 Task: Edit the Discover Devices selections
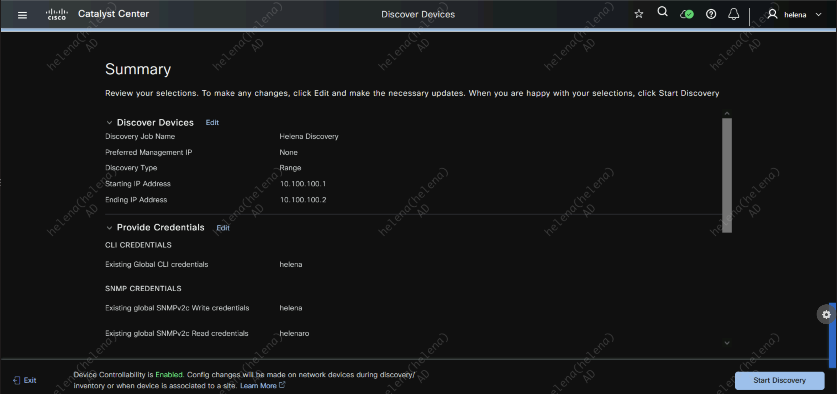click(212, 123)
